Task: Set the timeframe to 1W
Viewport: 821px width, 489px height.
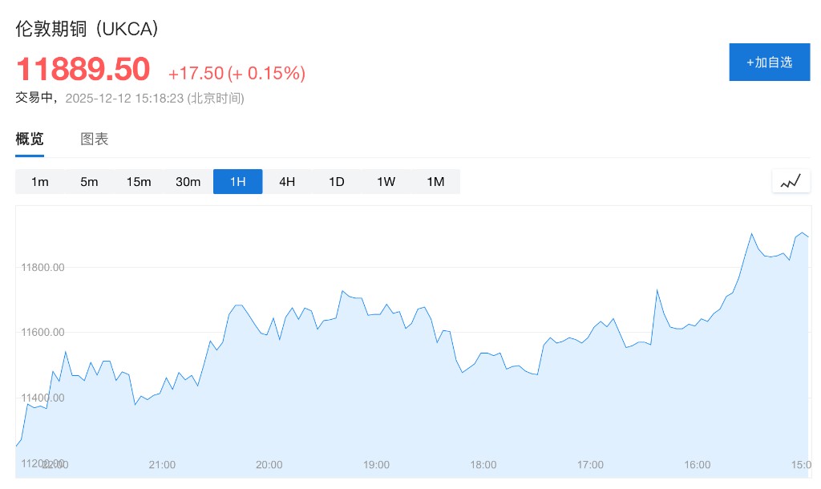Action: (386, 182)
